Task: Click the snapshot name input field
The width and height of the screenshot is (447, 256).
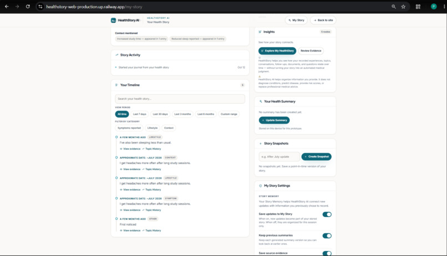Action: point(279,157)
